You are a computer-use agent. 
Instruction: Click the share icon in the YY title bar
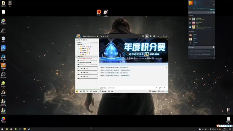pyautogui.click(x=106, y=36)
